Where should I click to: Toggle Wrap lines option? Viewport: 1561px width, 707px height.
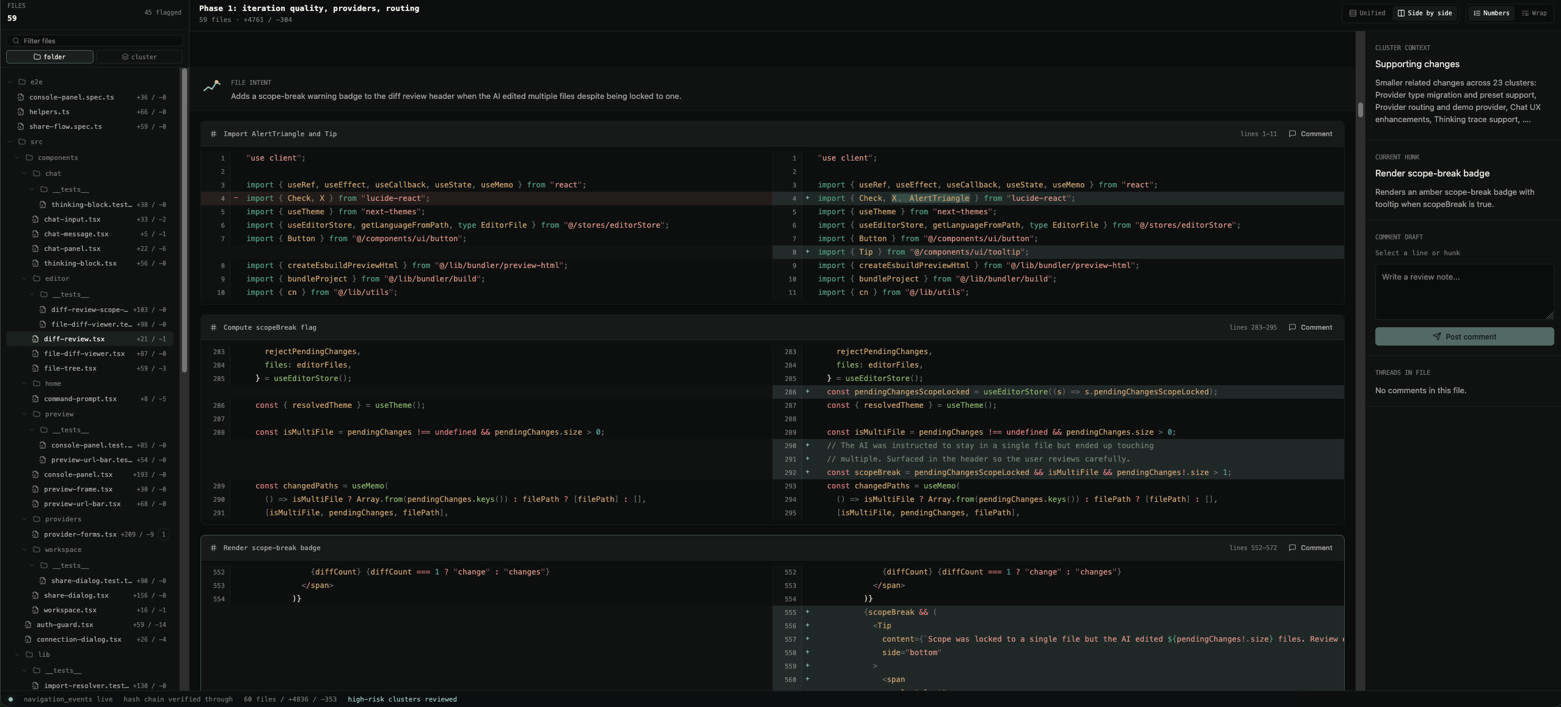[1534, 13]
